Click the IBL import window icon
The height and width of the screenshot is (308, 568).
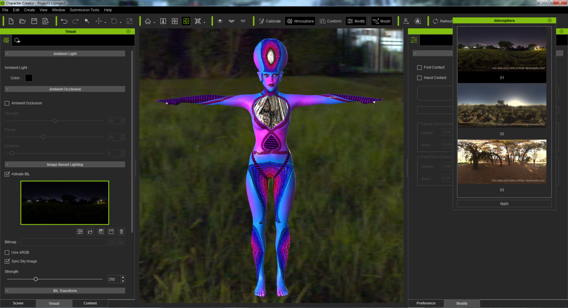pyautogui.click(x=101, y=232)
